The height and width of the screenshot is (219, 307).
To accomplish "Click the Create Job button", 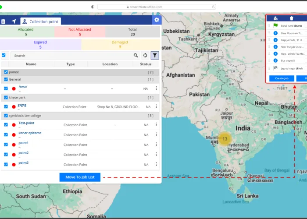I will tap(282, 78).
